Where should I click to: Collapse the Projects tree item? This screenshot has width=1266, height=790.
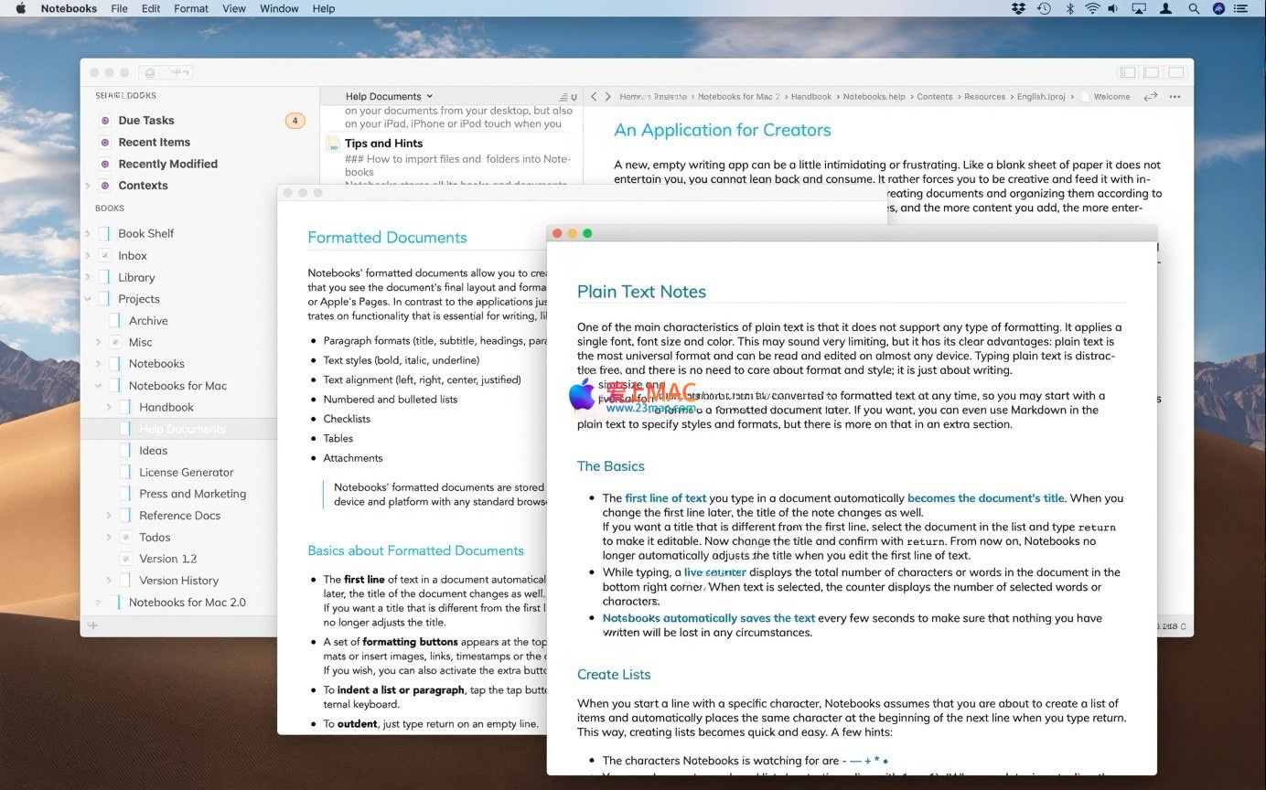click(x=88, y=299)
